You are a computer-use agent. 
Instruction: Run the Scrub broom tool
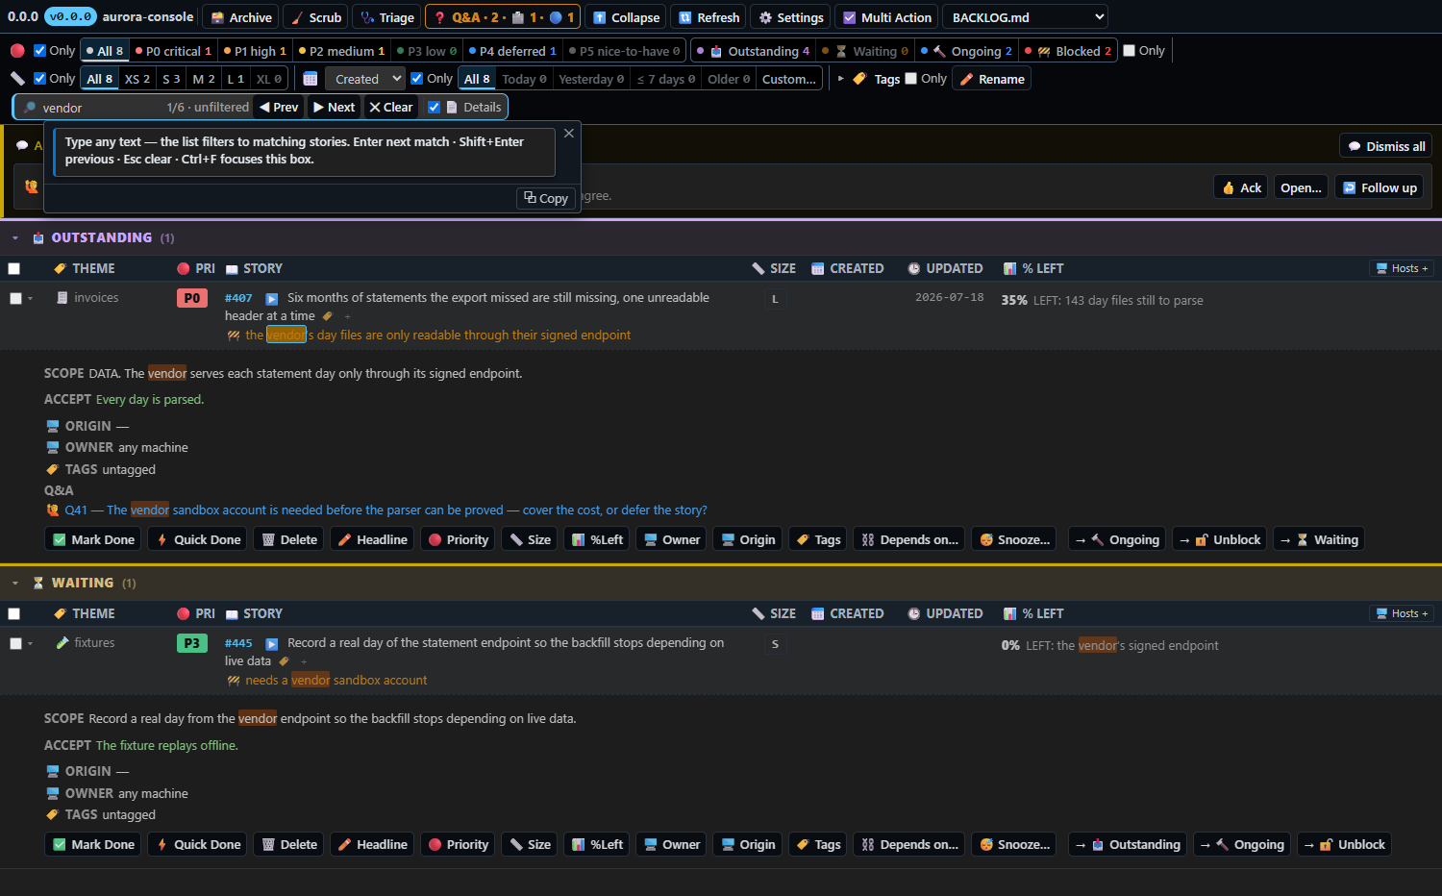[316, 17]
